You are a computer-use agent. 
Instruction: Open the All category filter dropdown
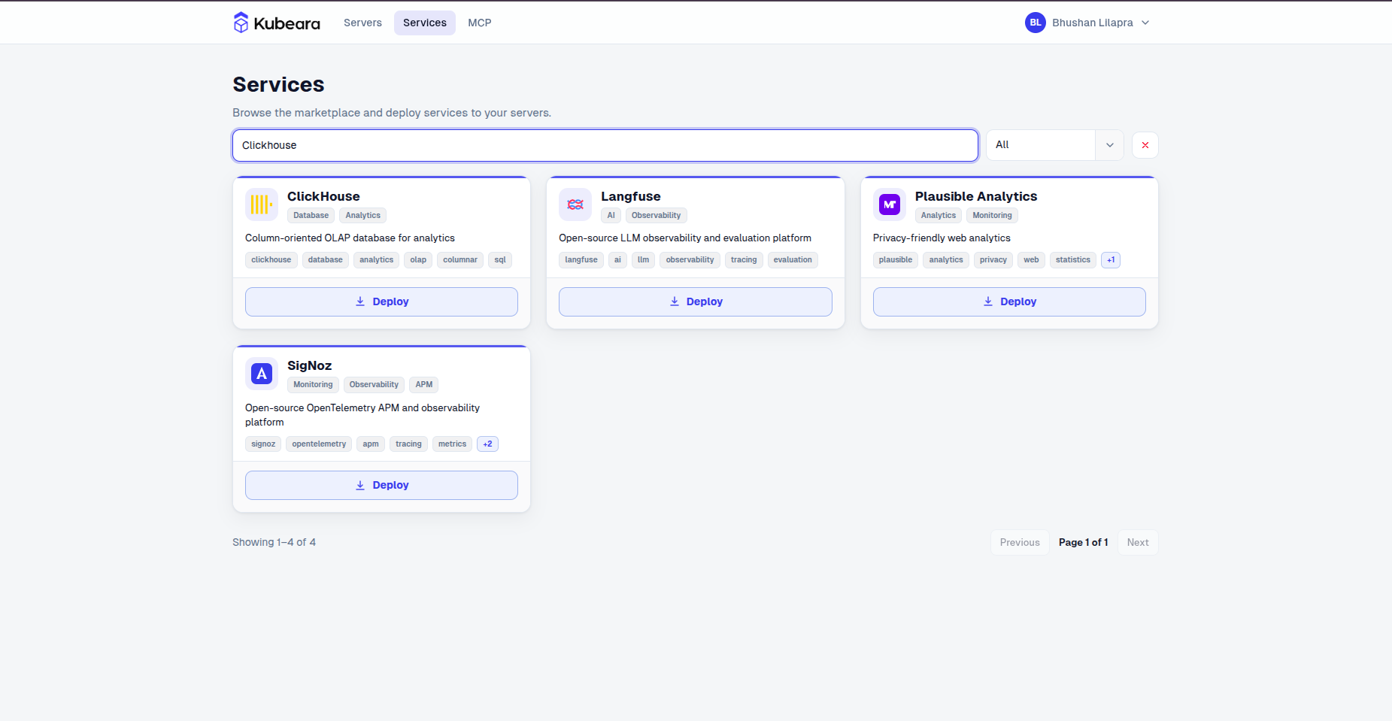1055,145
